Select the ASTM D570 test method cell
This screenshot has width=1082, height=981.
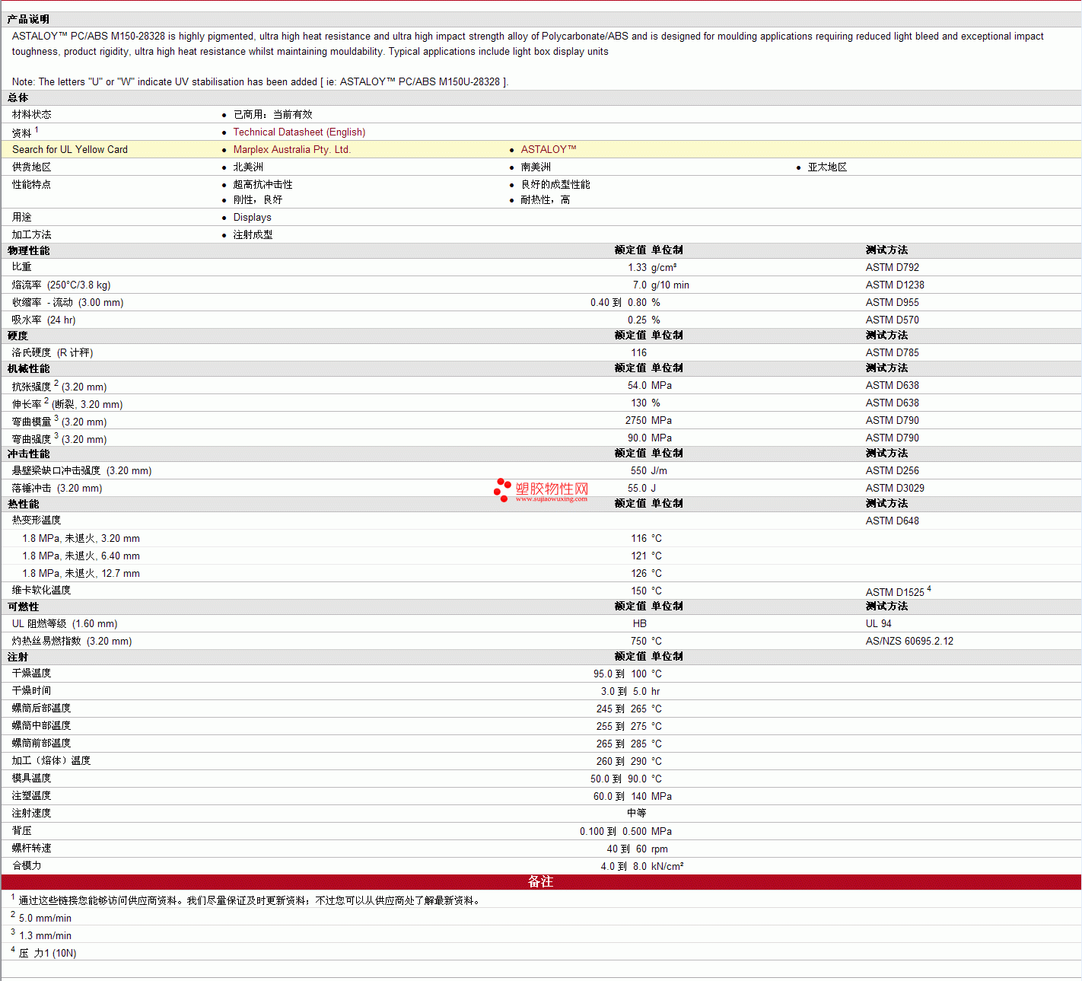point(893,320)
